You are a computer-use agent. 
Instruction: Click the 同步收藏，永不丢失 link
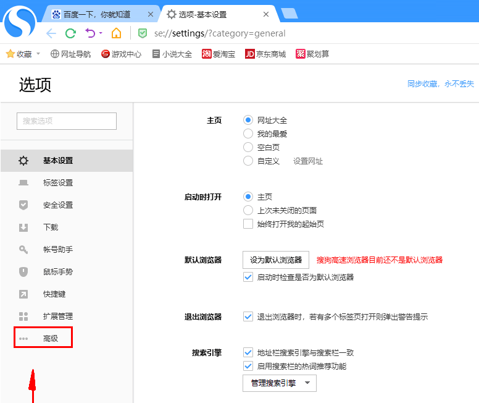pyautogui.click(x=440, y=84)
